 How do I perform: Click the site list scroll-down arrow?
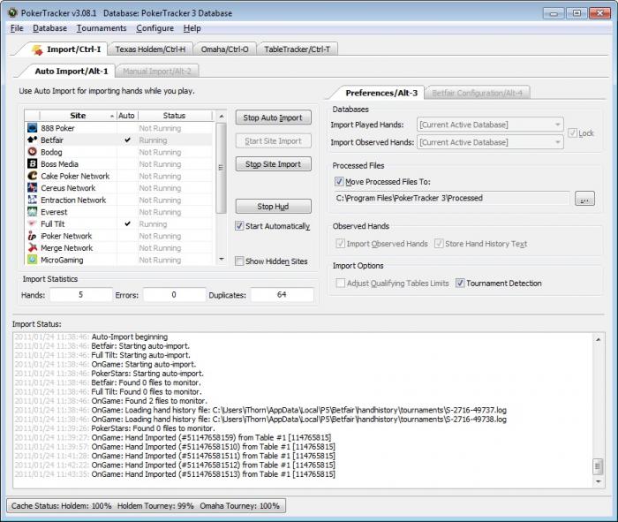click(222, 259)
